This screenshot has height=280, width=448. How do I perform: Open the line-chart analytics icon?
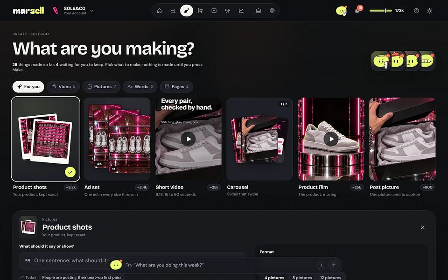[x=241, y=11]
